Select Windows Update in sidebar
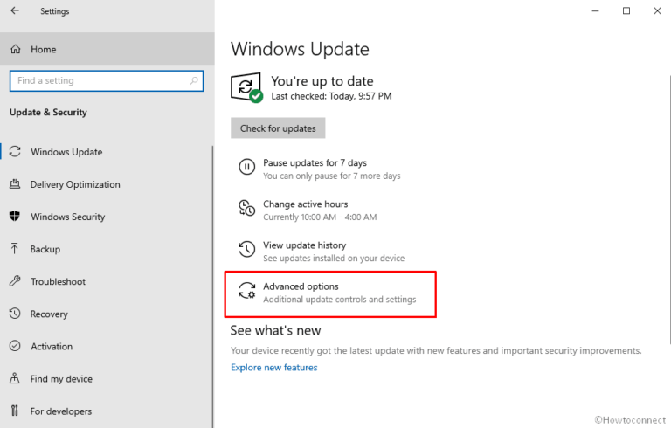 106,152
